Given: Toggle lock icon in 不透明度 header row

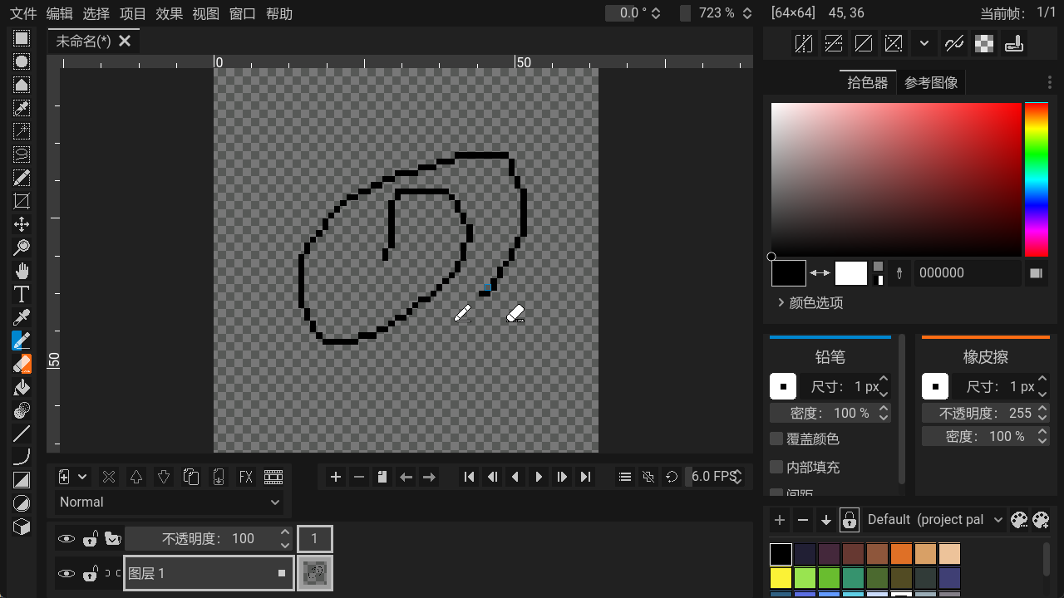Looking at the screenshot, I should click(91, 539).
